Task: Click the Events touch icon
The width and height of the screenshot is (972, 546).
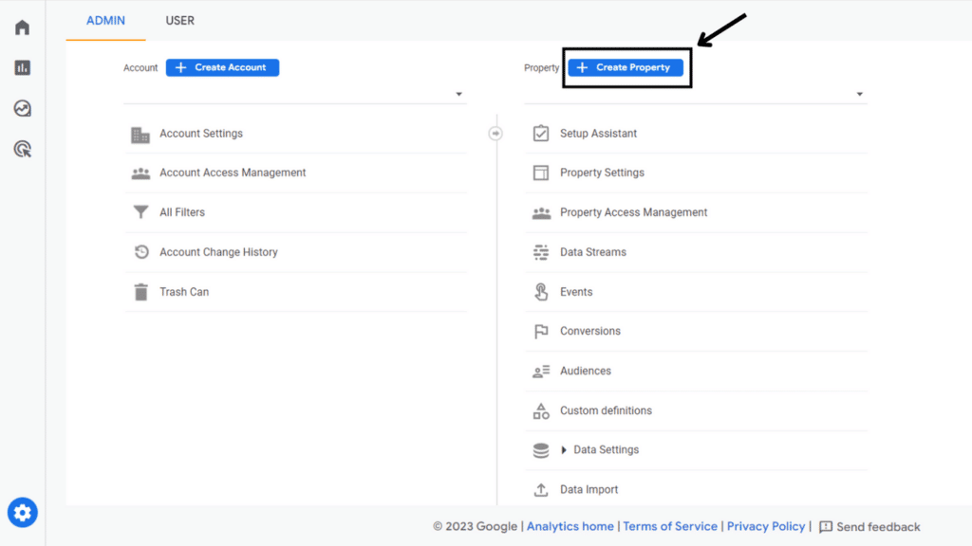Action: click(x=541, y=292)
